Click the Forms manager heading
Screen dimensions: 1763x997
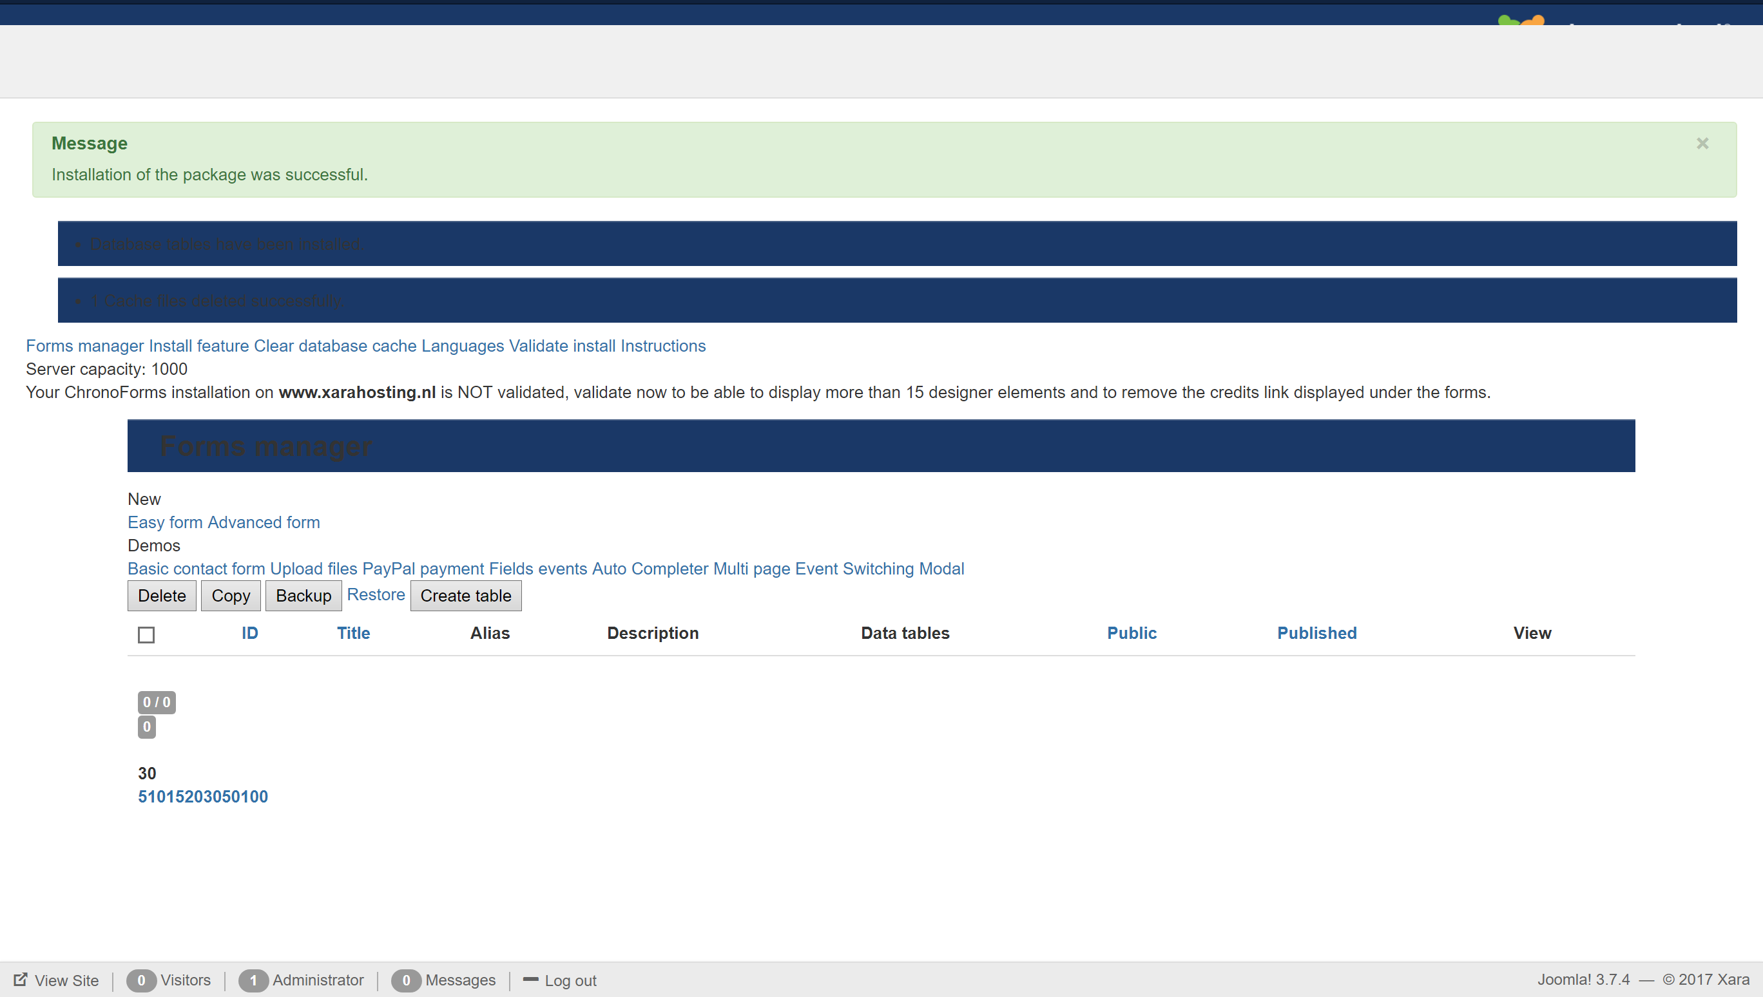coord(265,446)
